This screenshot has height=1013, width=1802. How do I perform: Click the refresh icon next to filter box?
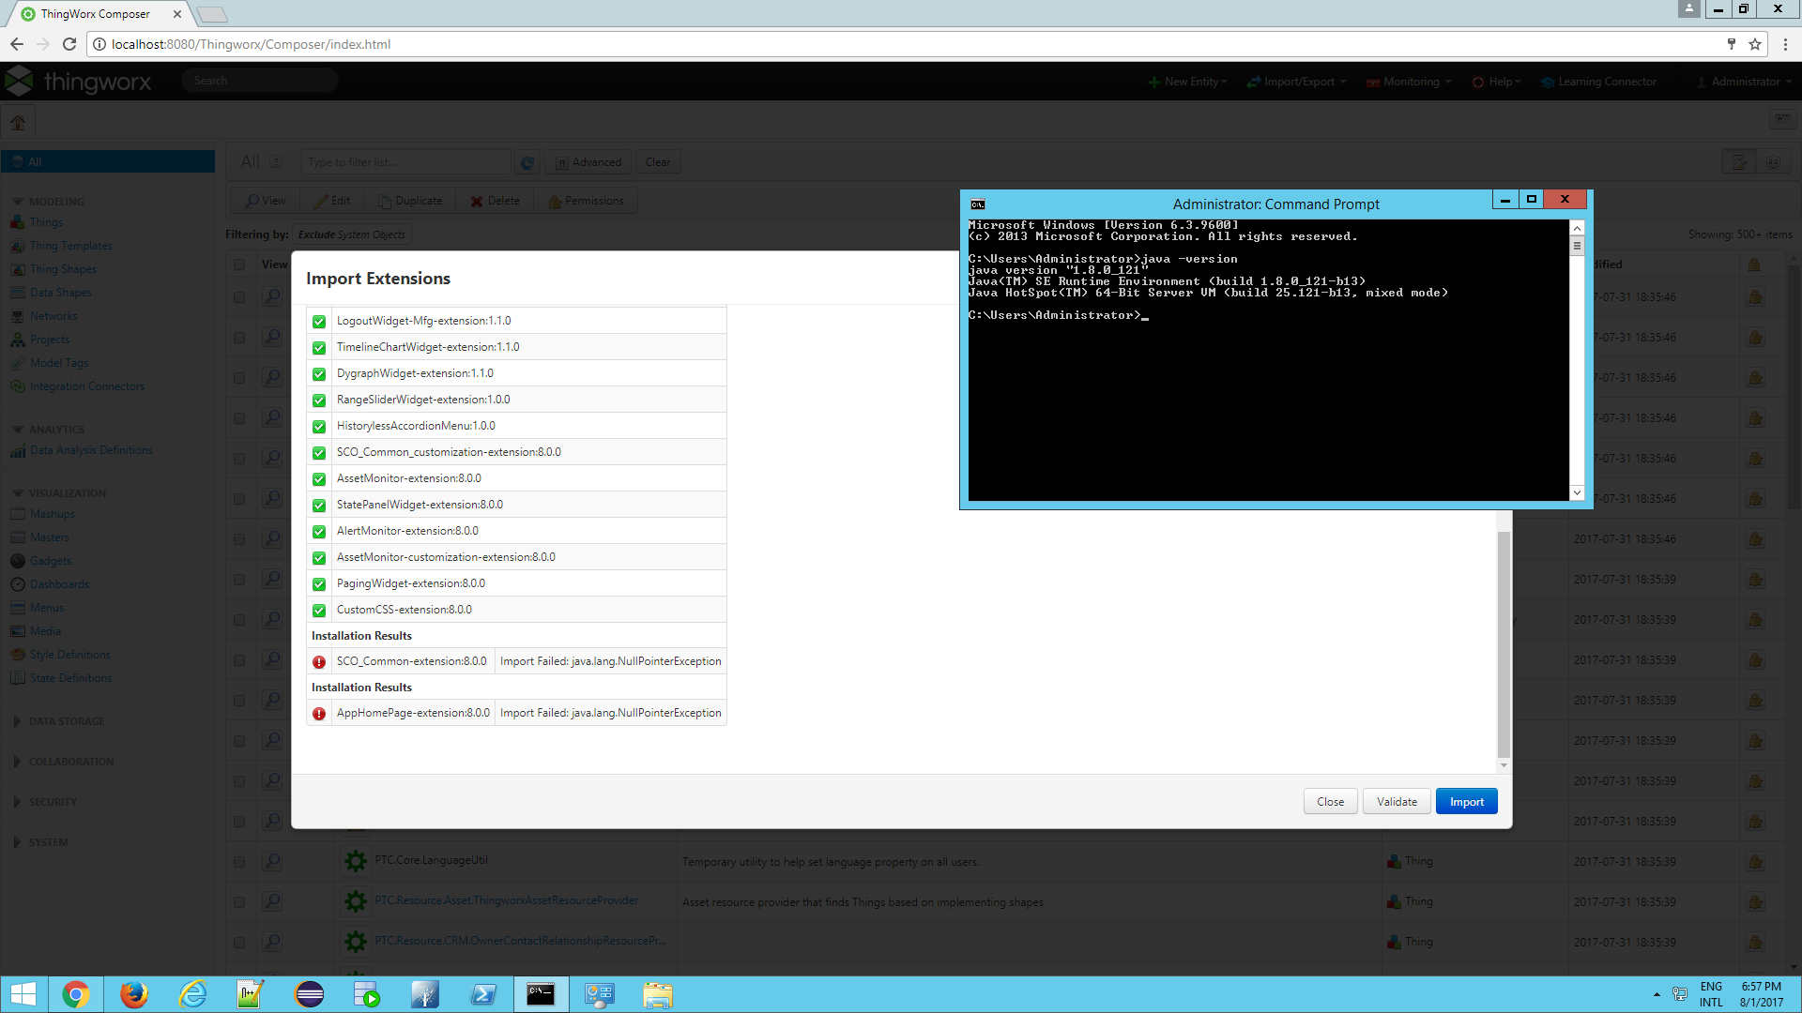coord(527,162)
